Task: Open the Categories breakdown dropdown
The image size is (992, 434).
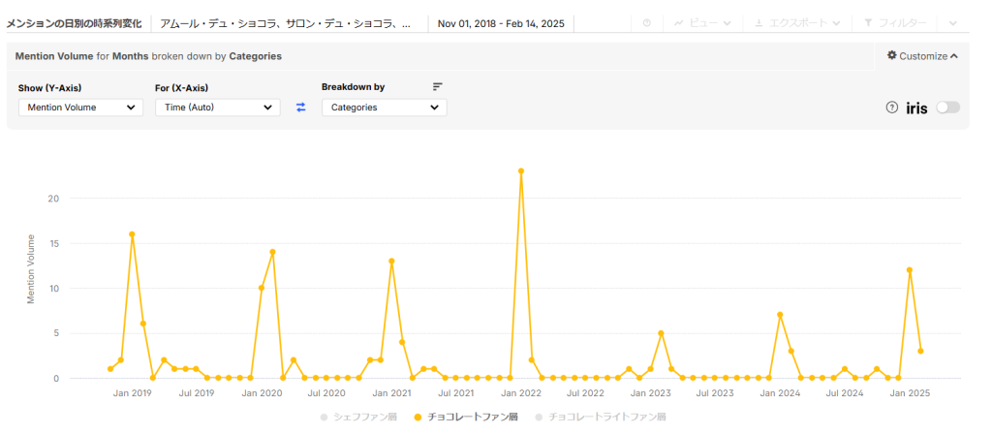Action: pyautogui.click(x=384, y=108)
